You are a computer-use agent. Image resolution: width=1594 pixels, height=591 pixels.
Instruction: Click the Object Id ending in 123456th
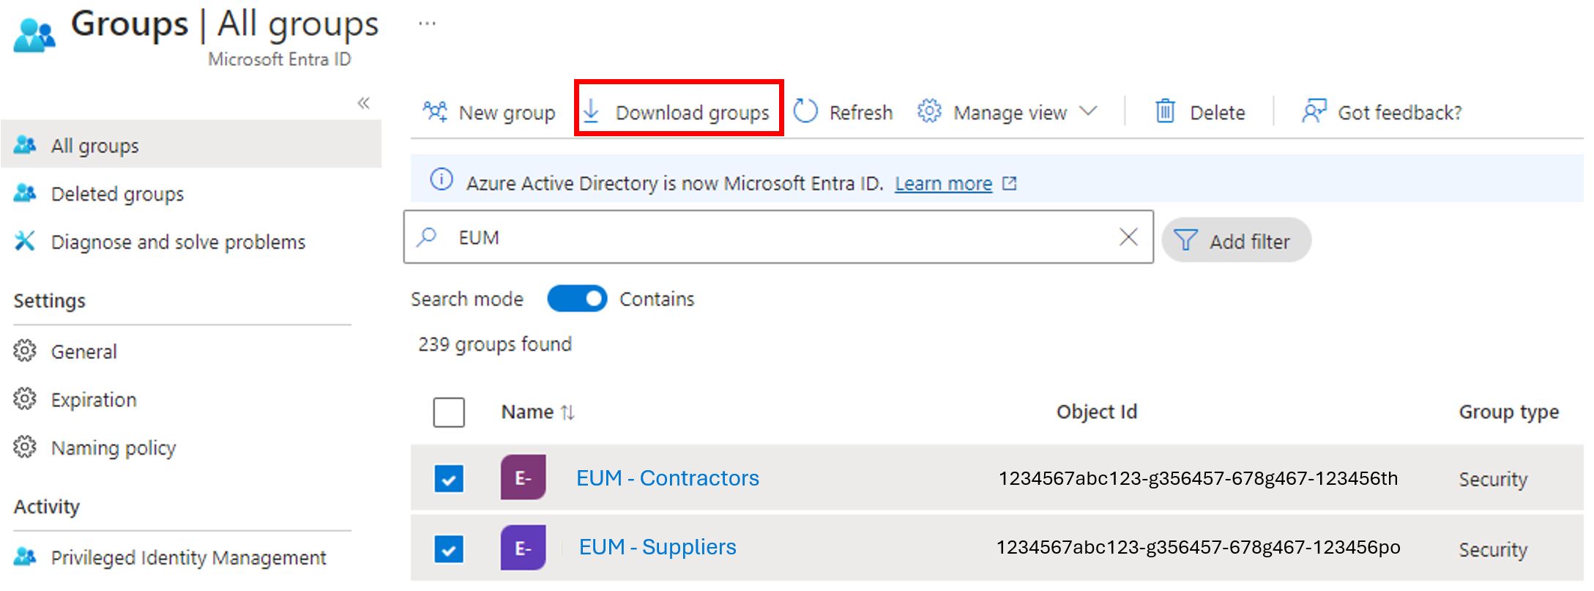click(1198, 478)
